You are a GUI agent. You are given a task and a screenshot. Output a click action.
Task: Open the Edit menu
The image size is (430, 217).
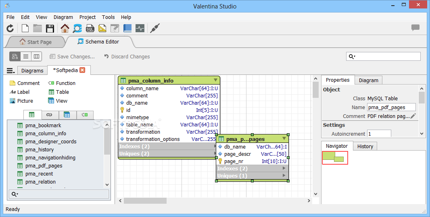[25, 17]
